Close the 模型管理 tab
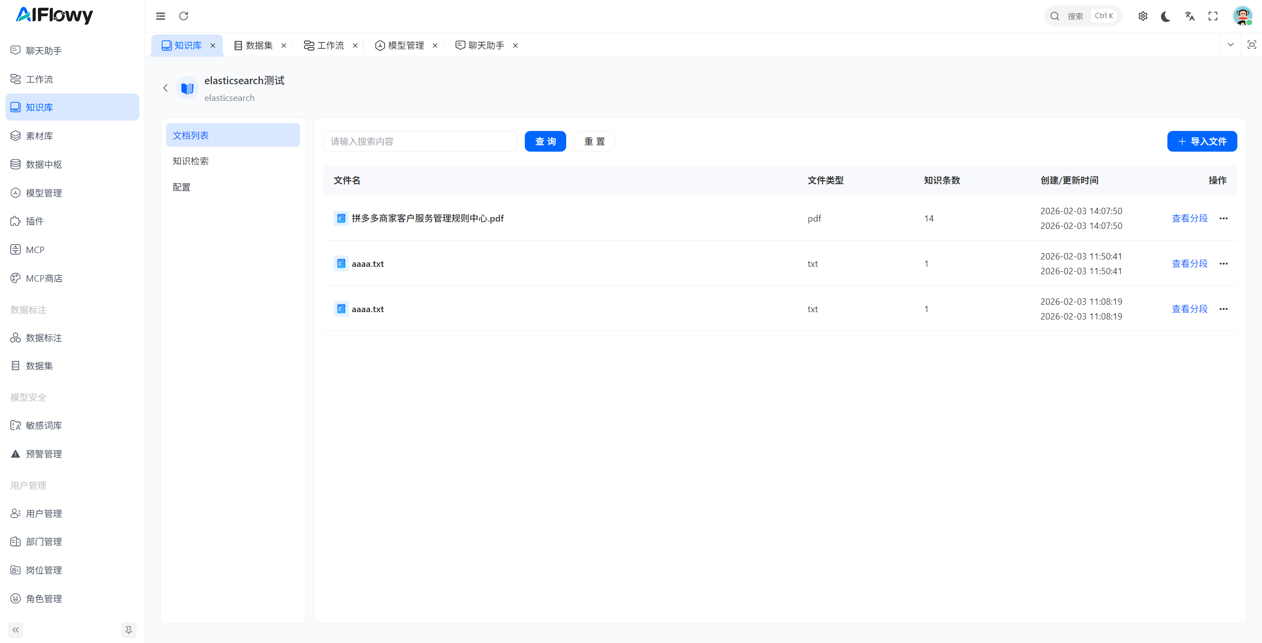Viewport: 1262px width, 643px height. click(x=435, y=45)
